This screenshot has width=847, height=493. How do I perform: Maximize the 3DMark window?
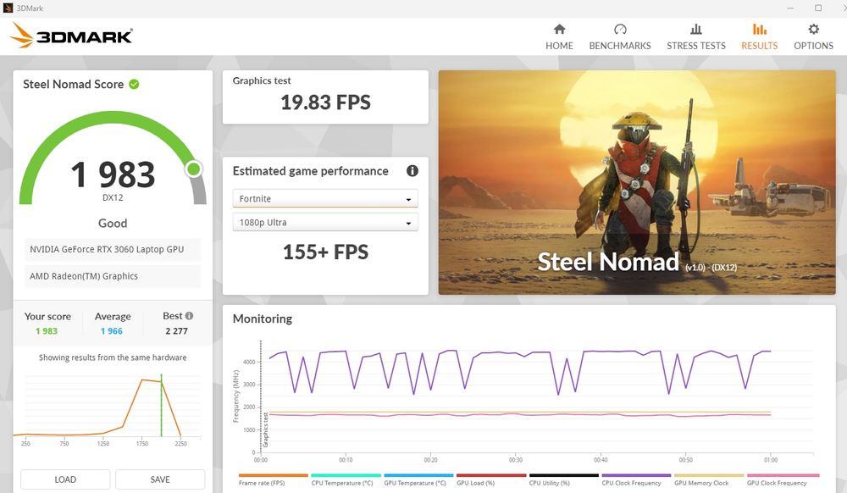click(x=818, y=8)
